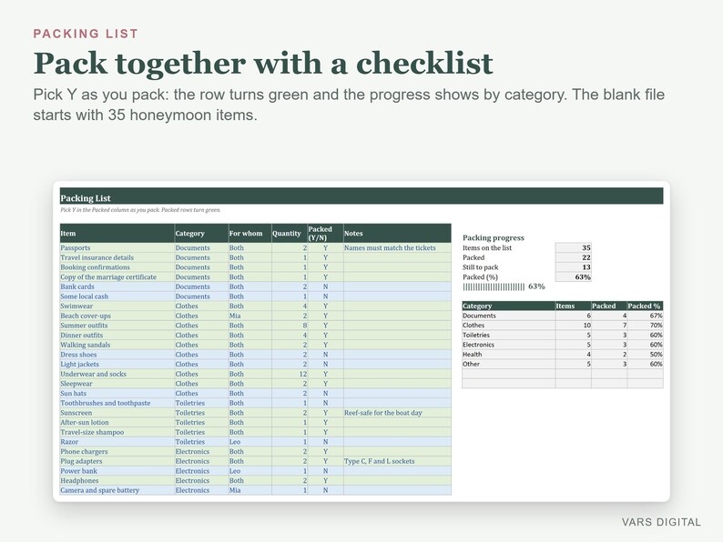Image resolution: width=723 pixels, height=542 pixels.
Task: Open Packed Y/N cell for Passports
Action: [x=326, y=247]
